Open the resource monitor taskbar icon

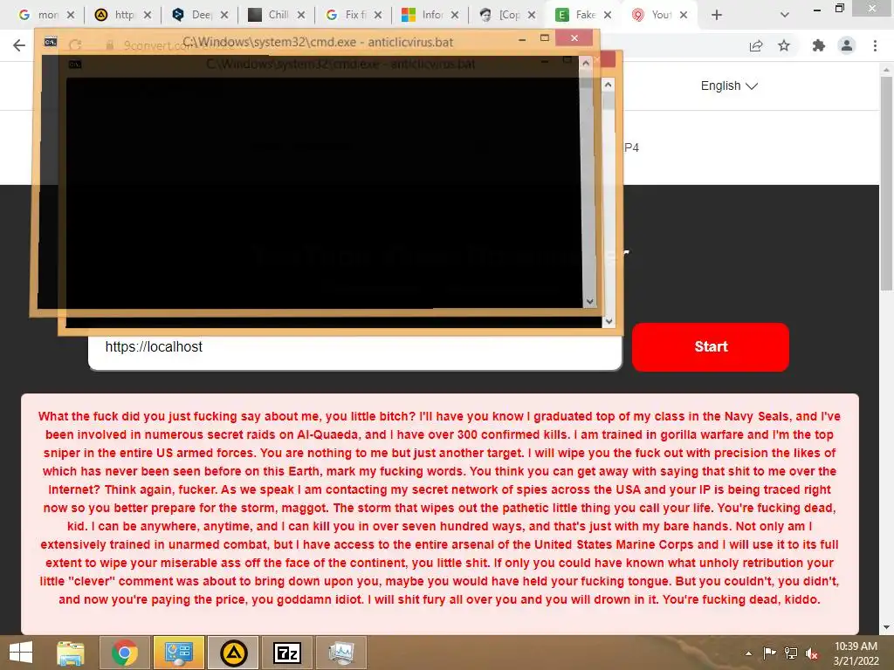pos(341,653)
